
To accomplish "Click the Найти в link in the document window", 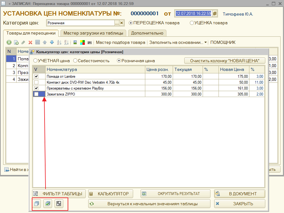I will (16, 169).
